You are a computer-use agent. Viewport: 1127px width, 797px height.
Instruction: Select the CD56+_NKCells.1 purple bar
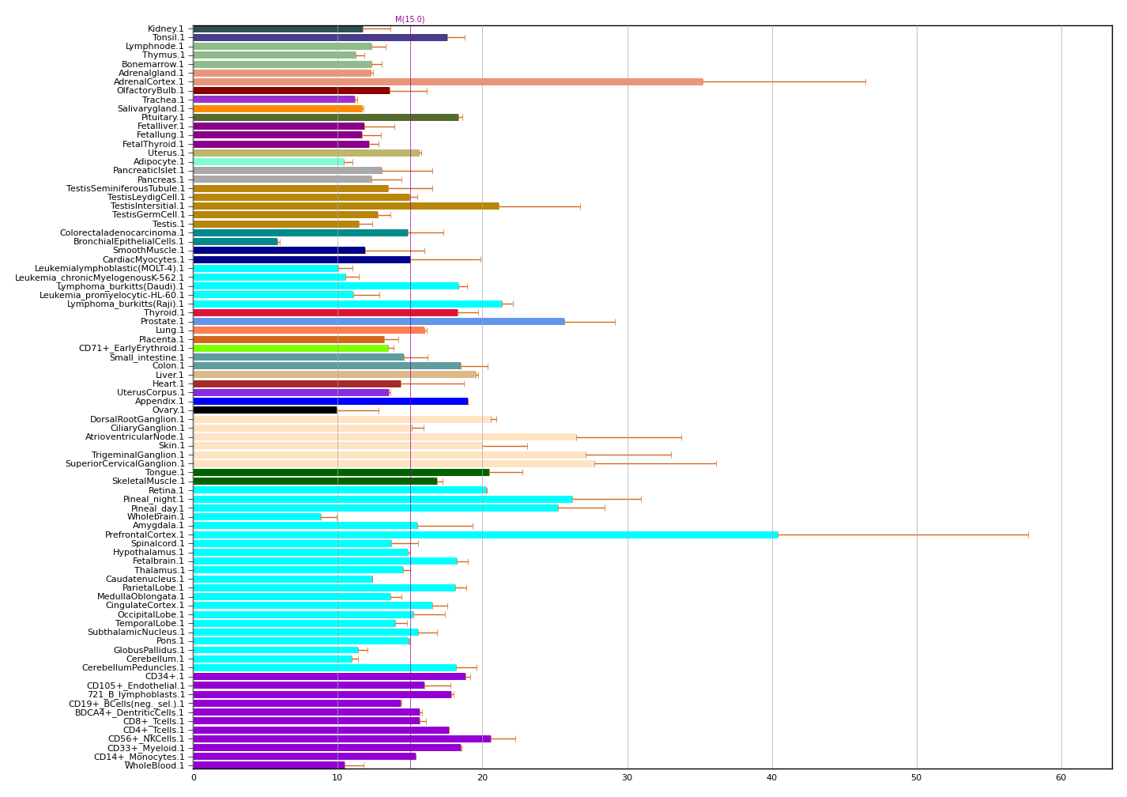click(x=341, y=738)
